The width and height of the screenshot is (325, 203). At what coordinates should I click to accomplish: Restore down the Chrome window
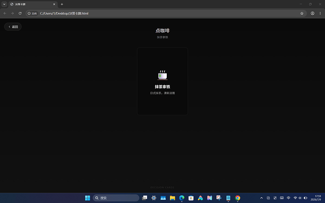tap(310, 4)
